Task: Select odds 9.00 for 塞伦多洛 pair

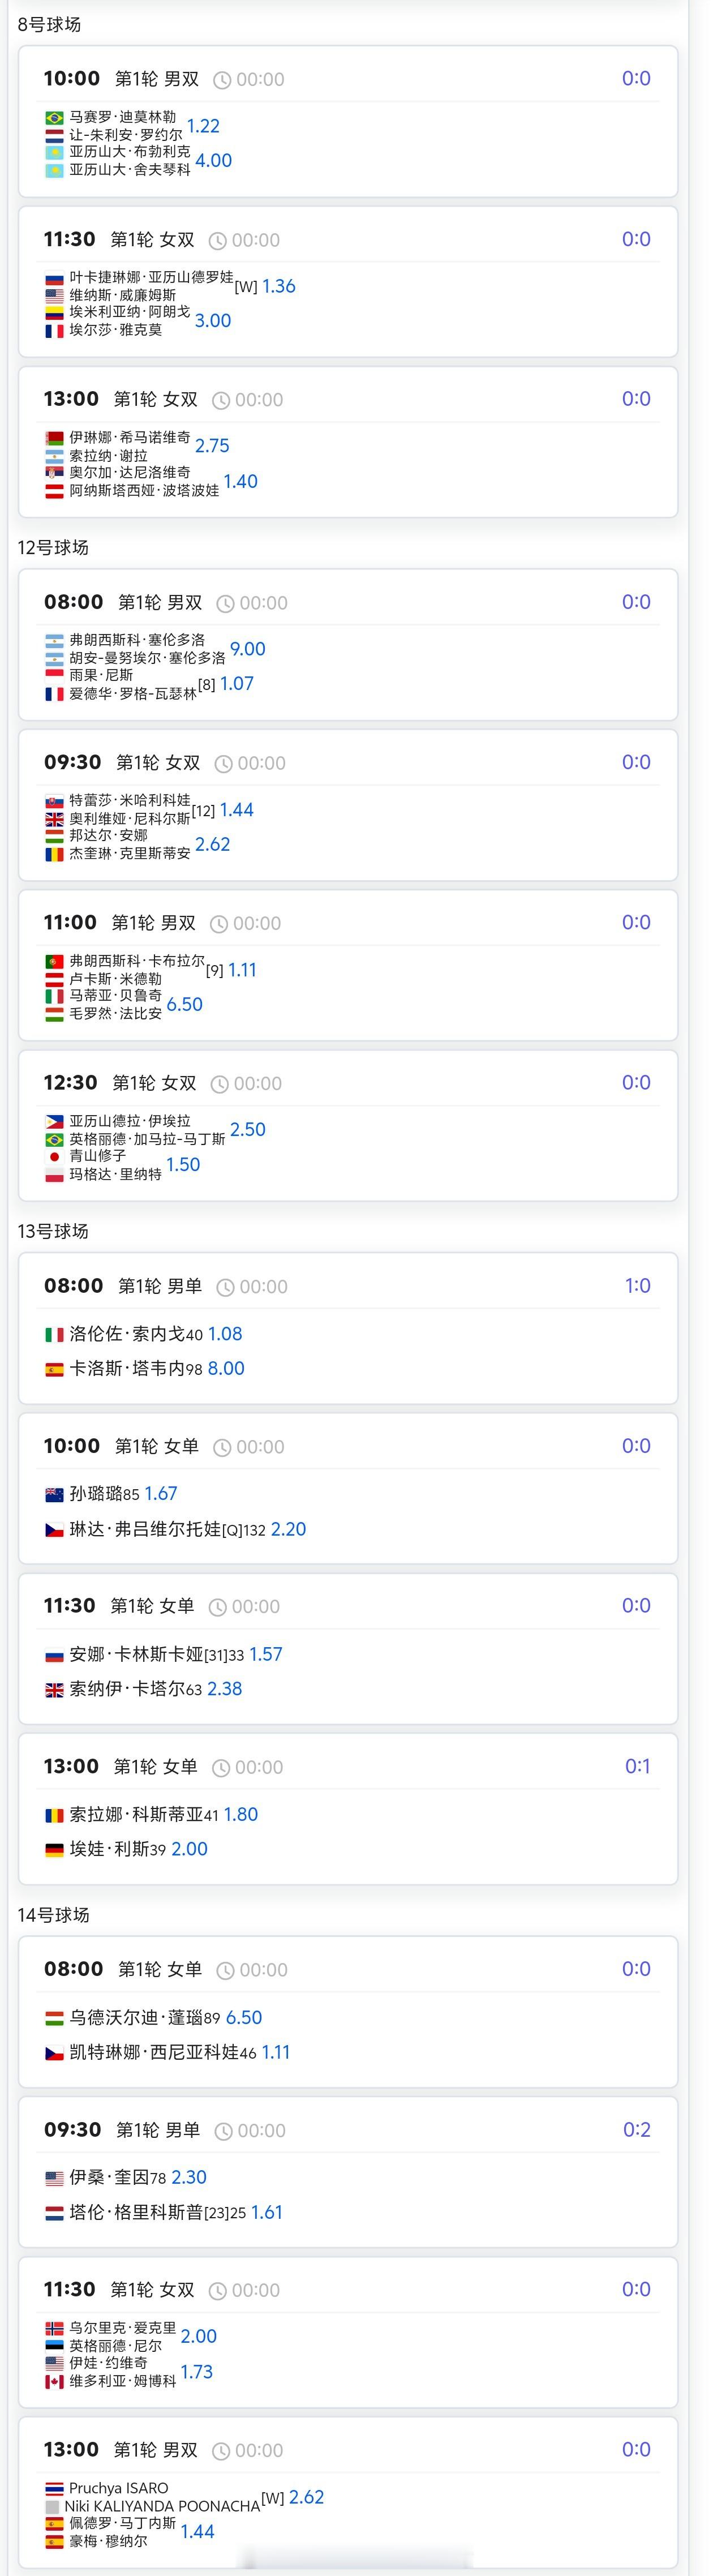Action: [x=248, y=649]
